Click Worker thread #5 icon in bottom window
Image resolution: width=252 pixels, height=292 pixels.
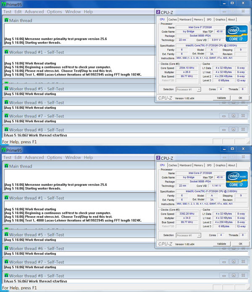click(x=7, y=234)
